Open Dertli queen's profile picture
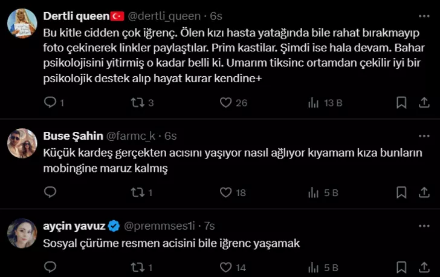 click(x=22, y=24)
